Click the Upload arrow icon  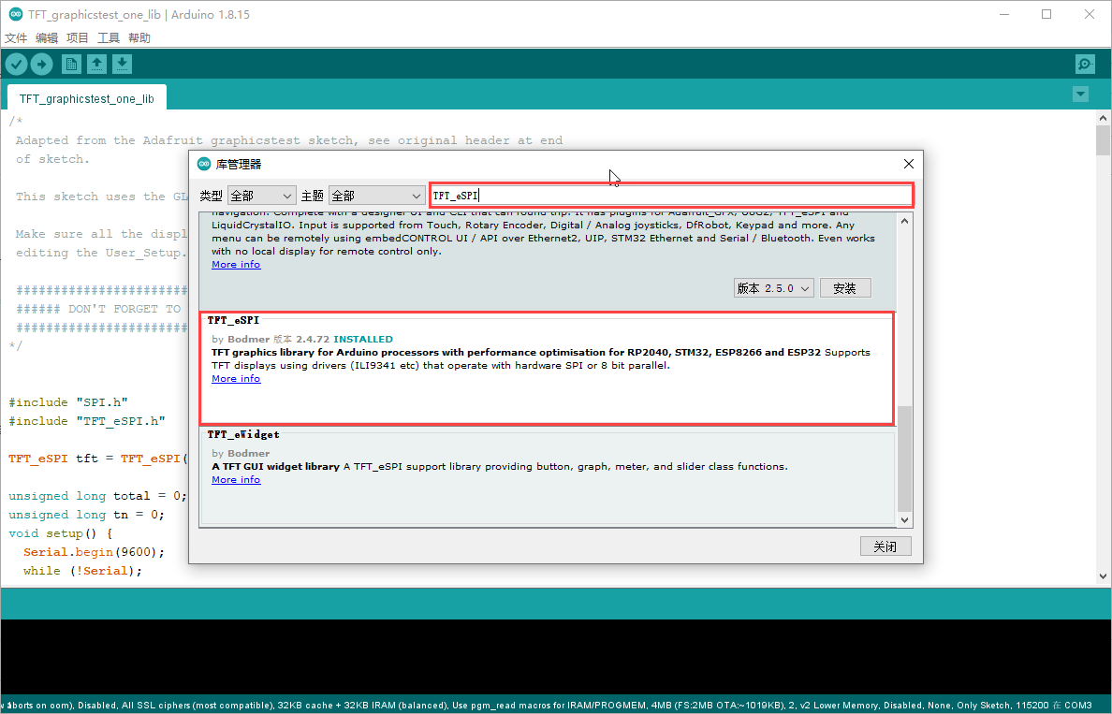pos(42,65)
